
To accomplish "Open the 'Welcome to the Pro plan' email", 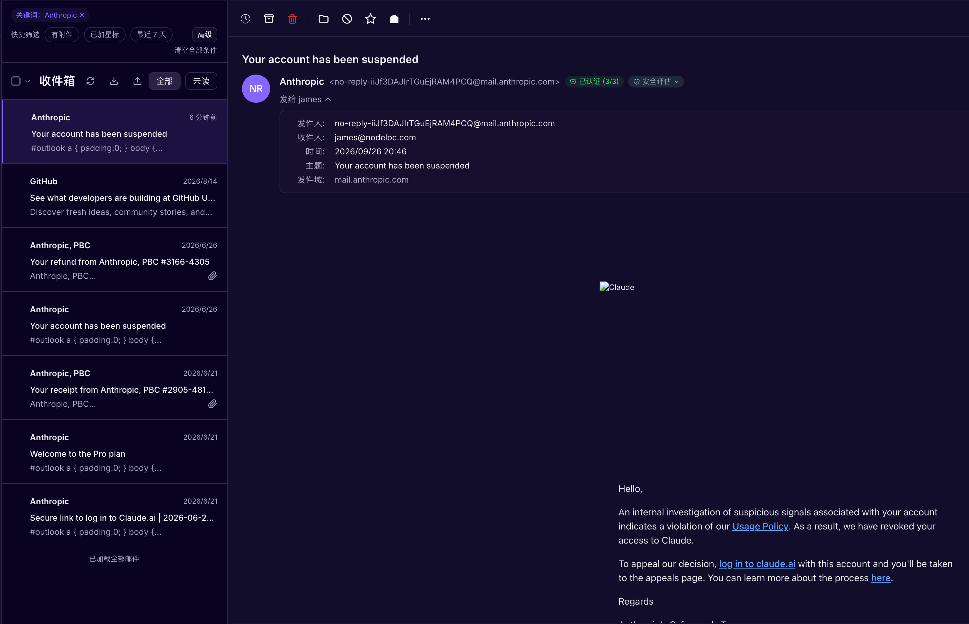I will pos(115,452).
